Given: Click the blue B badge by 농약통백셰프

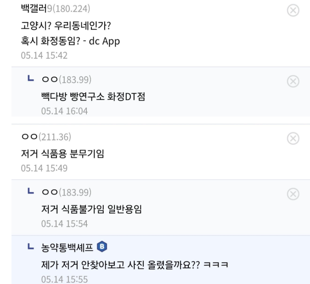Looking at the screenshot, I should [x=102, y=246].
